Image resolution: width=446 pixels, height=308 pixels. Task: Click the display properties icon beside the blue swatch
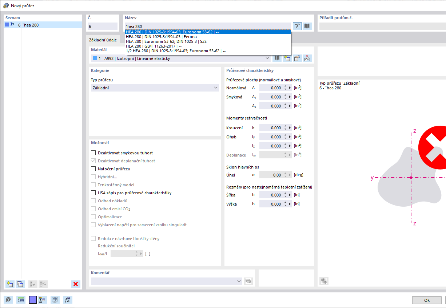pyautogui.click(x=43, y=300)
